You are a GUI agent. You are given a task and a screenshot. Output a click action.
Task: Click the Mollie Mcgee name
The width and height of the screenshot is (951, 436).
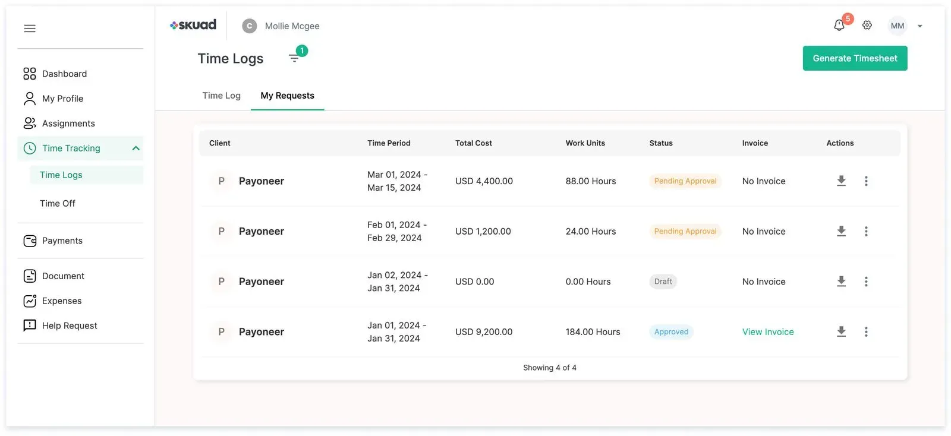tap(292, 26)
